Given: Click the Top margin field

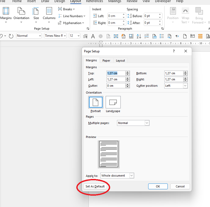Looking at the screenshot, I should [116, 73].
